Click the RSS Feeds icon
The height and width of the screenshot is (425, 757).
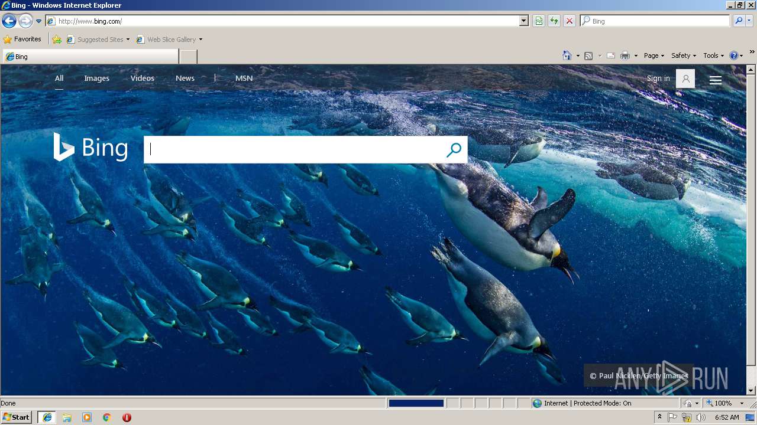click(x=588, y=55)
